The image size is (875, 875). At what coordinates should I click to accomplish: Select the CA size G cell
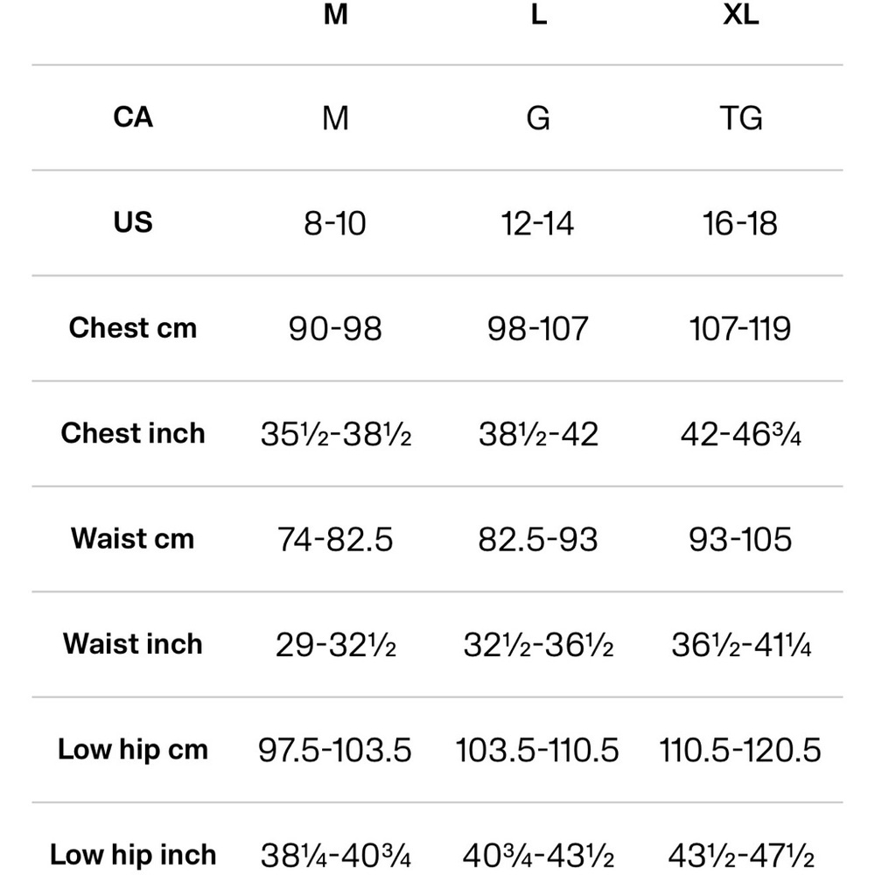[x=538, y=118]
